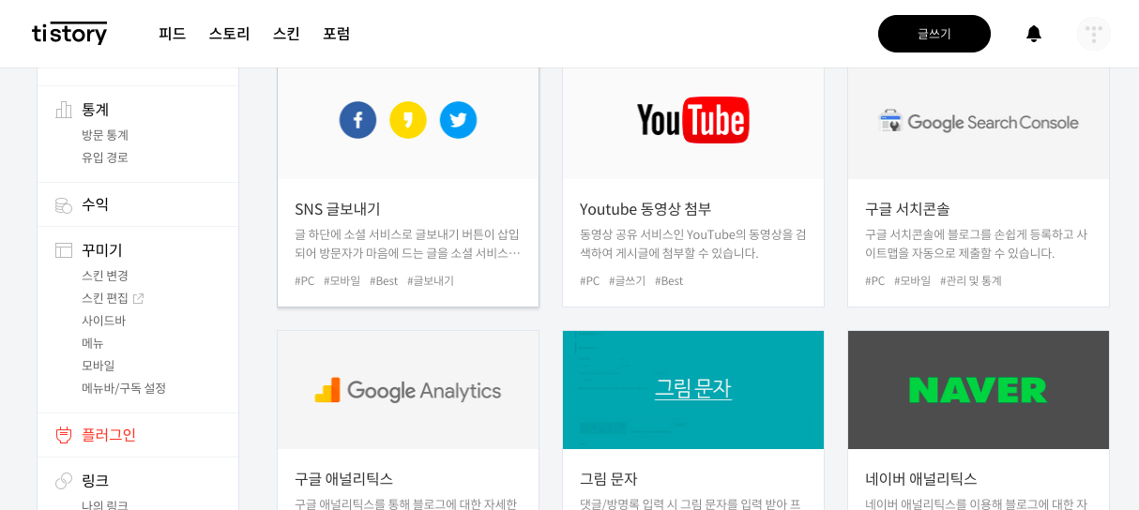Open 메뉴바/구독 설정
This screenshot has width=1139, height=510.
pos(124,388)
